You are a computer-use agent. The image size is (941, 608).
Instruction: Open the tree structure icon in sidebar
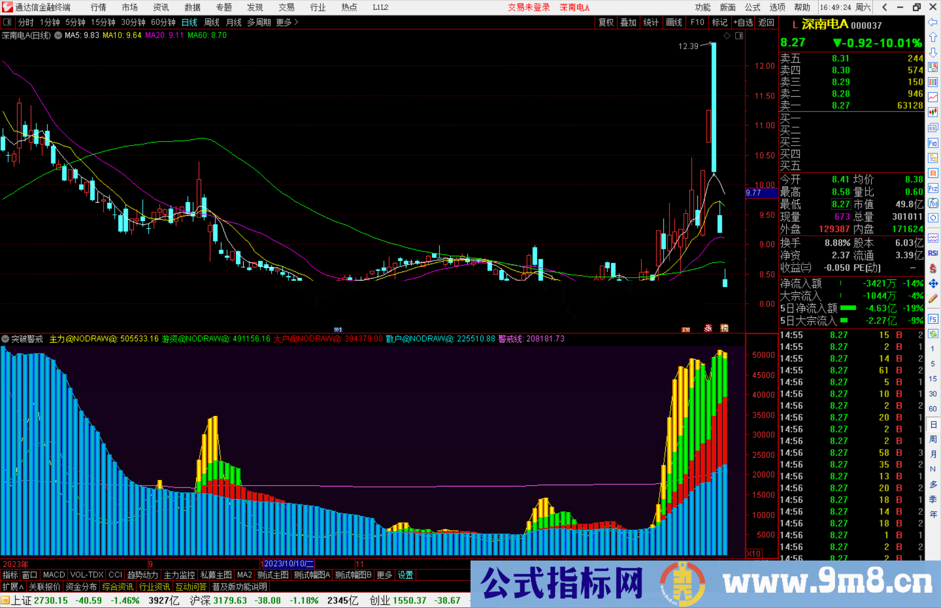[933, 158]
